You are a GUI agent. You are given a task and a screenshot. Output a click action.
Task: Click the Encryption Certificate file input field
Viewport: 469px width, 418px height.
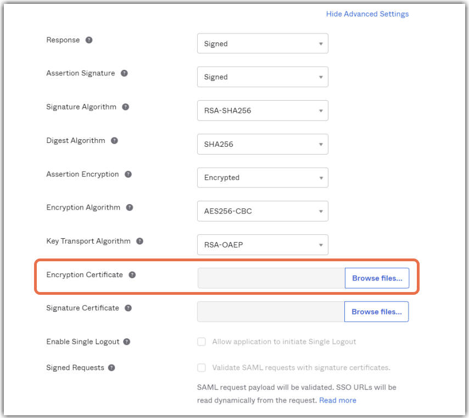(271, 278)
